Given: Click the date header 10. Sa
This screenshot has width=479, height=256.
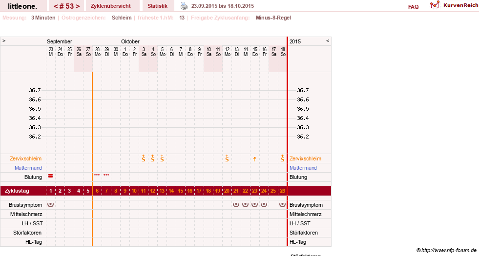Looking at the screenshot, I should 209,52.
